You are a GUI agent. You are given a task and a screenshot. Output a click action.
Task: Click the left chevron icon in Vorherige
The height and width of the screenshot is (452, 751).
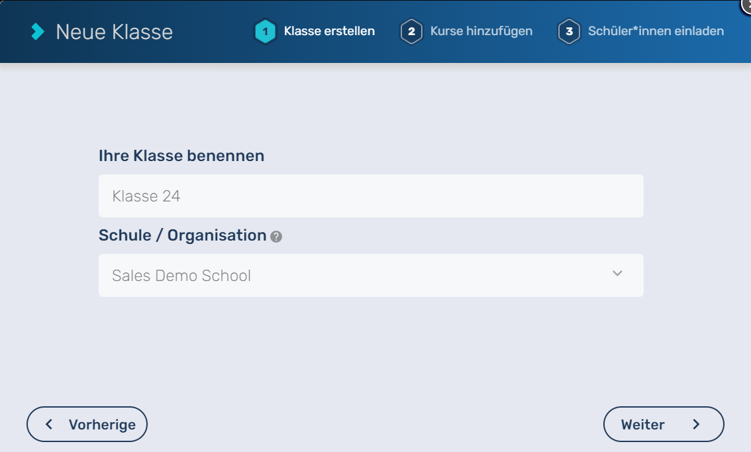[x=49, y=425]
